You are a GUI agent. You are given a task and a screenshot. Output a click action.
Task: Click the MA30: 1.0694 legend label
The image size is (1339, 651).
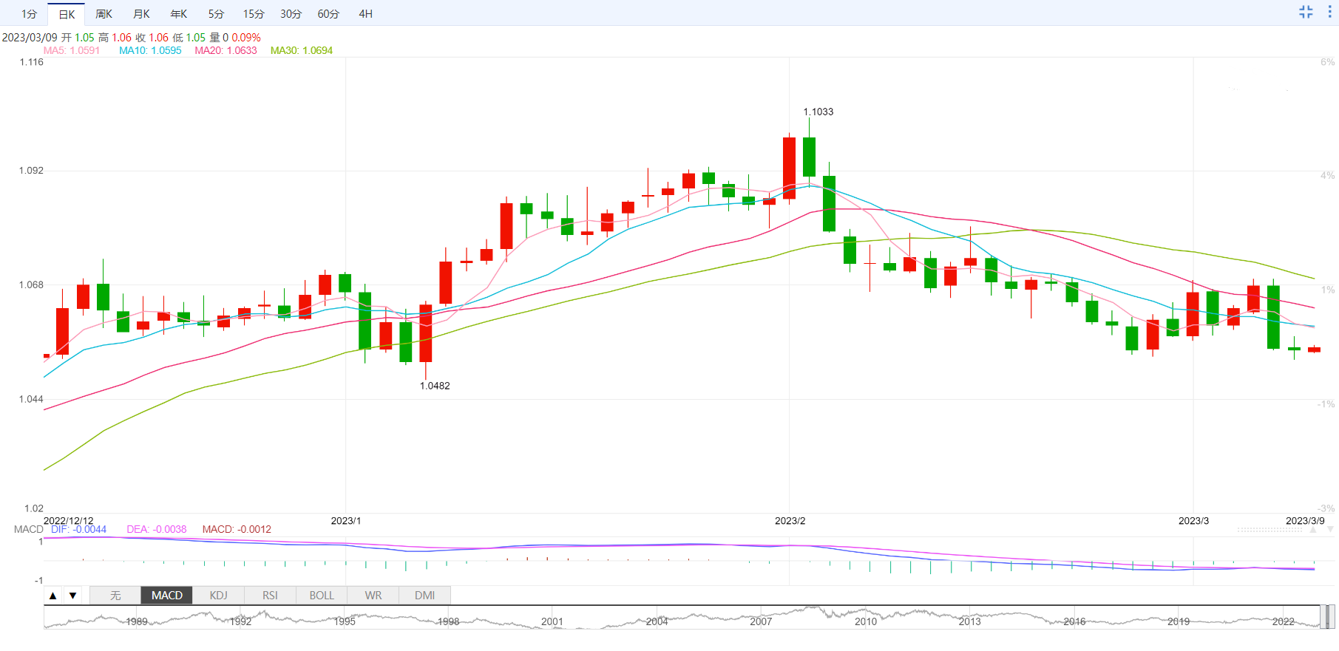(x=302, y=50)
